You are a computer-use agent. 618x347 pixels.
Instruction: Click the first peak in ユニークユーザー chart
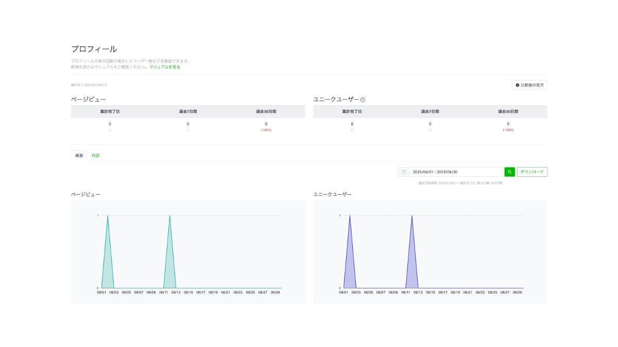pos(350,216)
